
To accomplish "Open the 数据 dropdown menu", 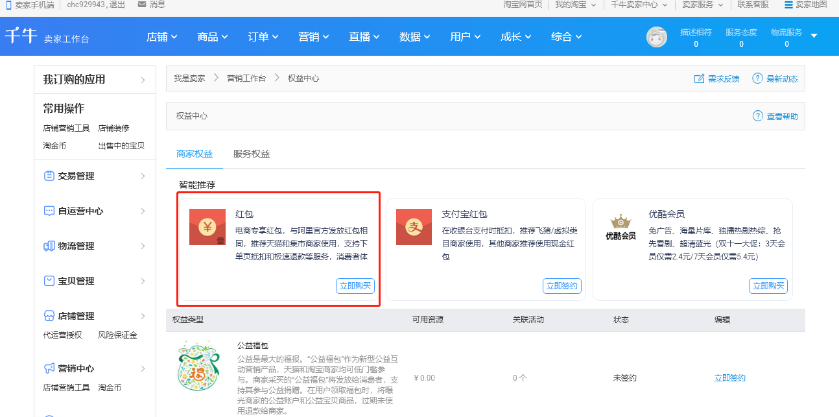I will tap(415, 37).
